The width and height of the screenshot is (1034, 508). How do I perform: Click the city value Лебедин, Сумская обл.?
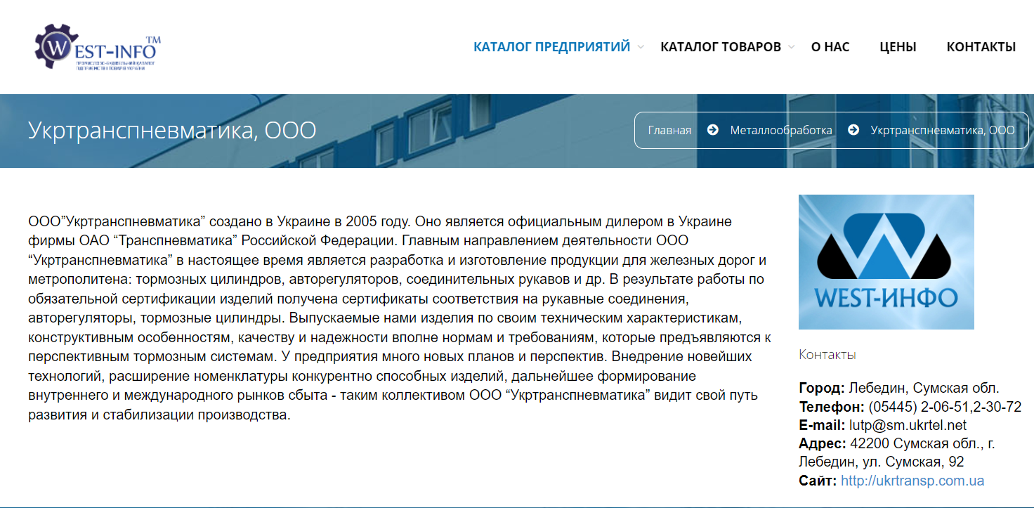[924, 388]
